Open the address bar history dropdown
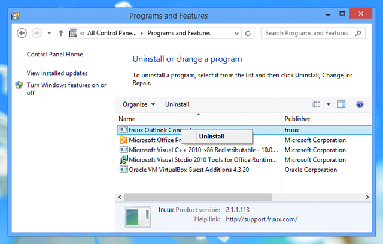This screenshot has height=244, width=383. [236, 34]
